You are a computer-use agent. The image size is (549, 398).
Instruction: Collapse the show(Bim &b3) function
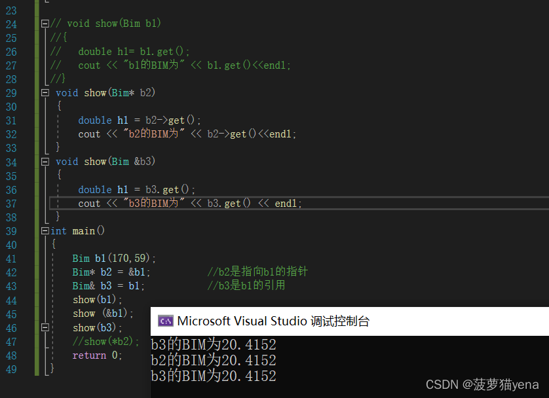(45, 162)
